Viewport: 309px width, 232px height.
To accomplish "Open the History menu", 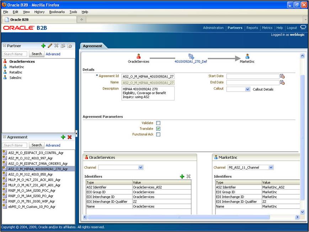I will pos(39,12).
